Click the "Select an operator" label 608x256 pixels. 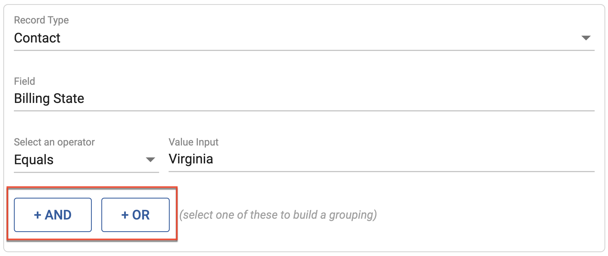click(x=54, y=142)
